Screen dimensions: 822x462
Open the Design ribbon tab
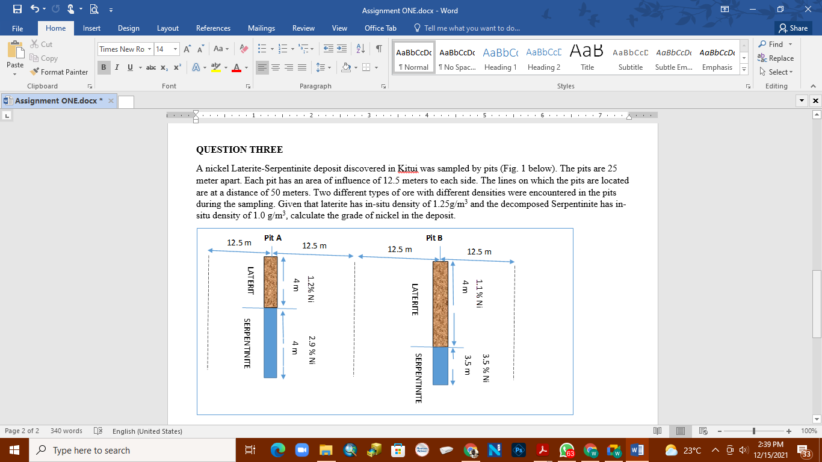[x=128, y=28]
